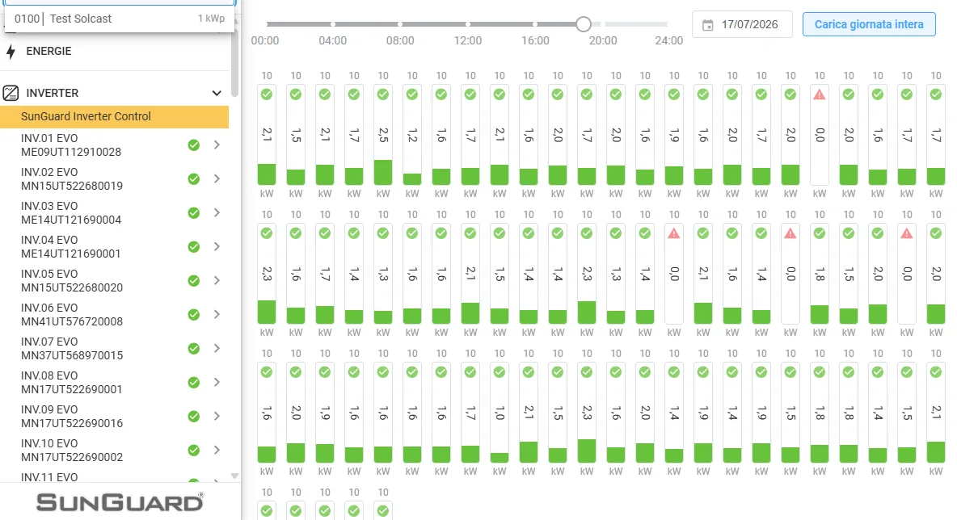The width and height of the screenshot is (957, 520).
Task: Collapse the INVERTER section with its chevron
Action: pos(217,94)
